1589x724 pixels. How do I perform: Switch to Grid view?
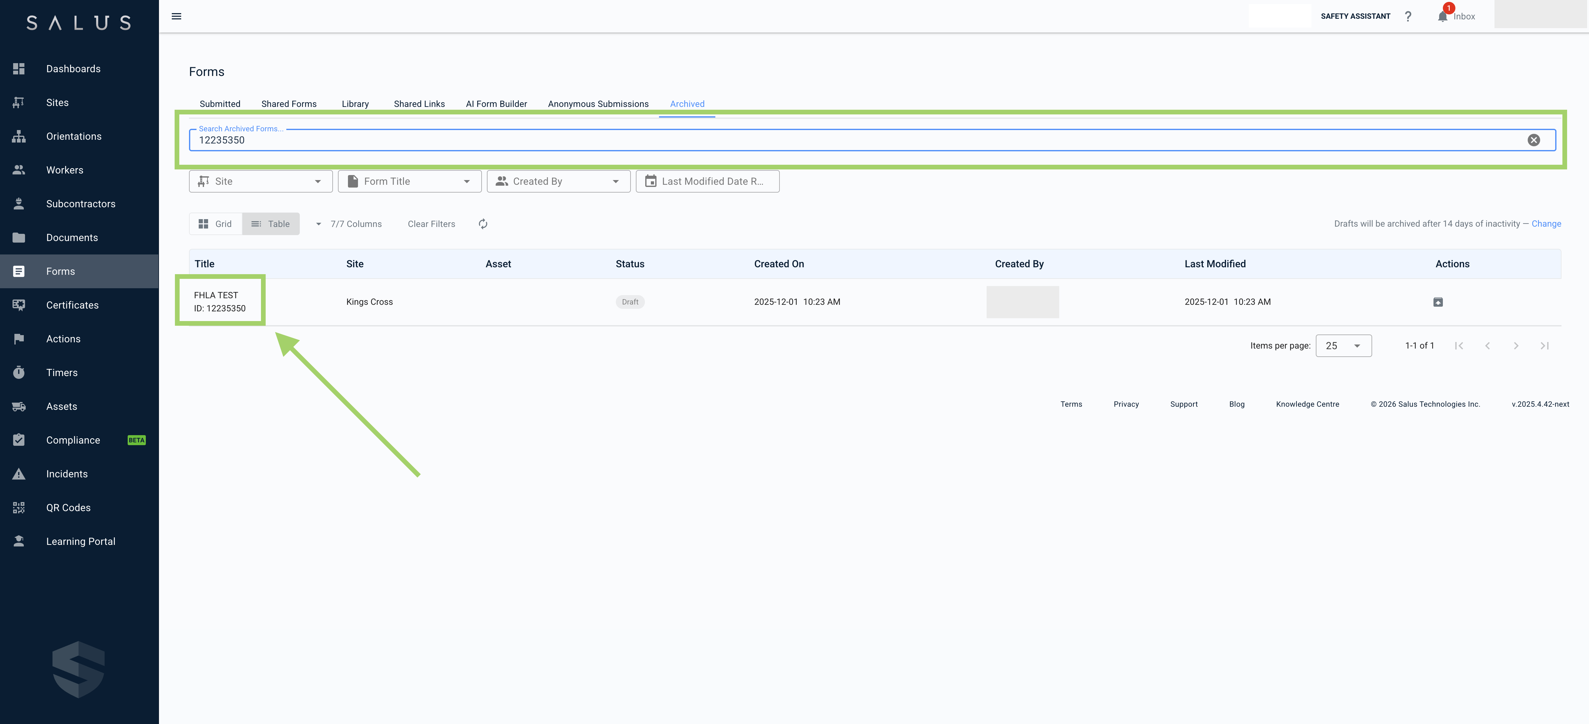pyautogui.click(x=215, y=224)
